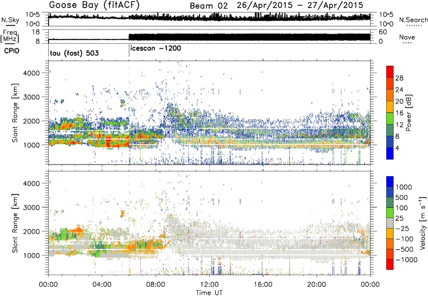Click the blue bottom of Power colorbar
Image resolution: width=428 pixels, height=296 pixels.
point(390,154)
